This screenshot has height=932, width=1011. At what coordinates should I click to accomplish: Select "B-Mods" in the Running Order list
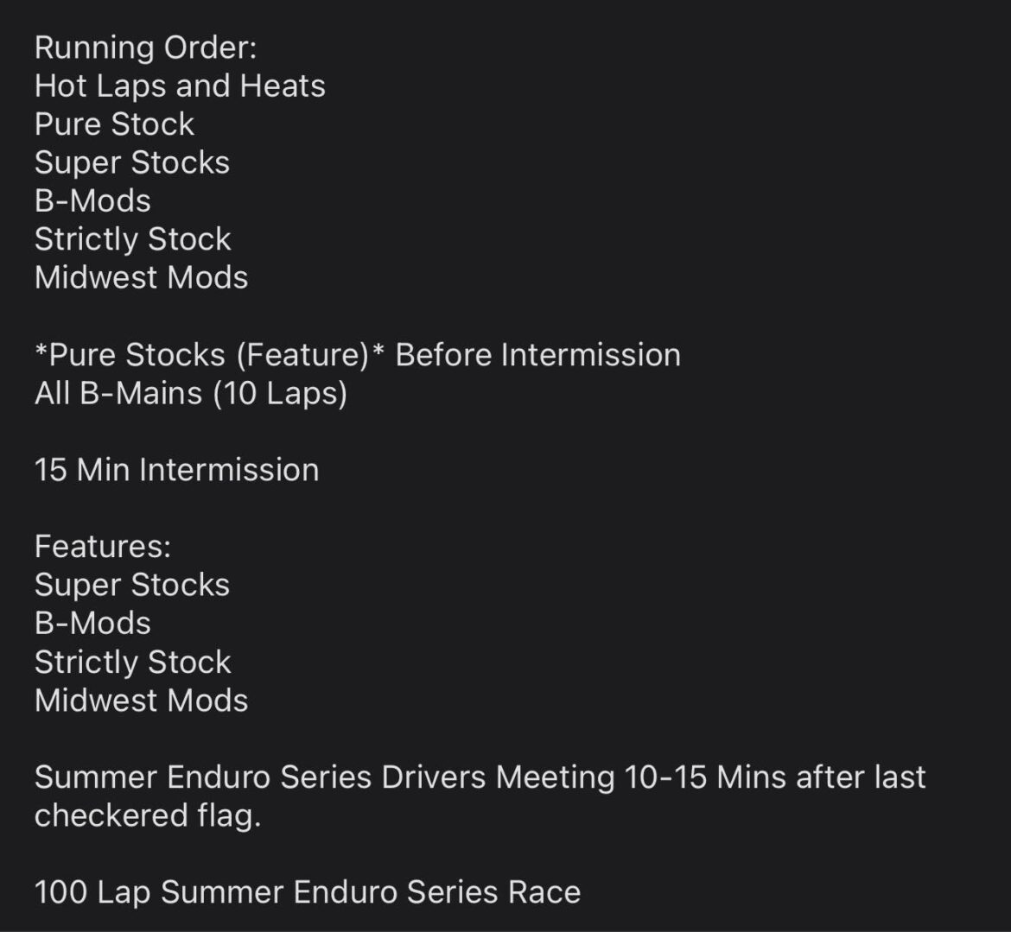[92, 200]
